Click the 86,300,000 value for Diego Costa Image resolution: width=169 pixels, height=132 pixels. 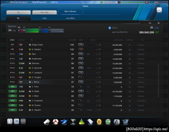[117, 45]
